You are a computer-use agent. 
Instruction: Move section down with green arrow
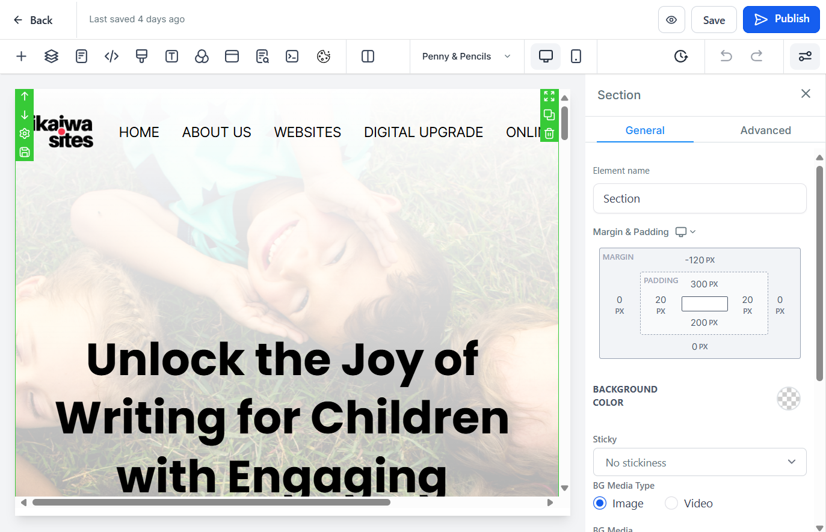tap(25, 115)
